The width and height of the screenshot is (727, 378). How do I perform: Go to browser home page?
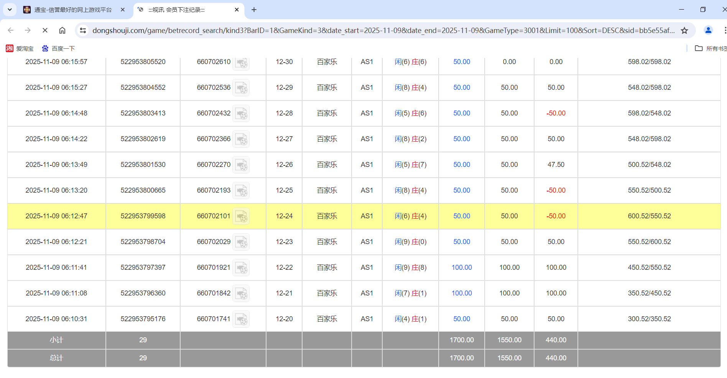tap(62, 30)
